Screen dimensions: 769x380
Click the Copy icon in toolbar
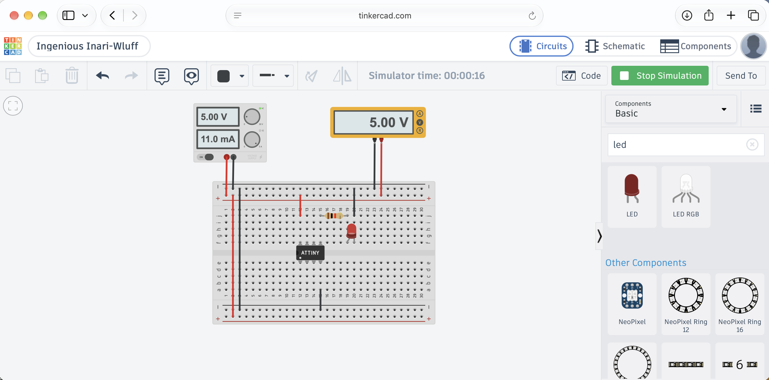[x=13, y=76]
